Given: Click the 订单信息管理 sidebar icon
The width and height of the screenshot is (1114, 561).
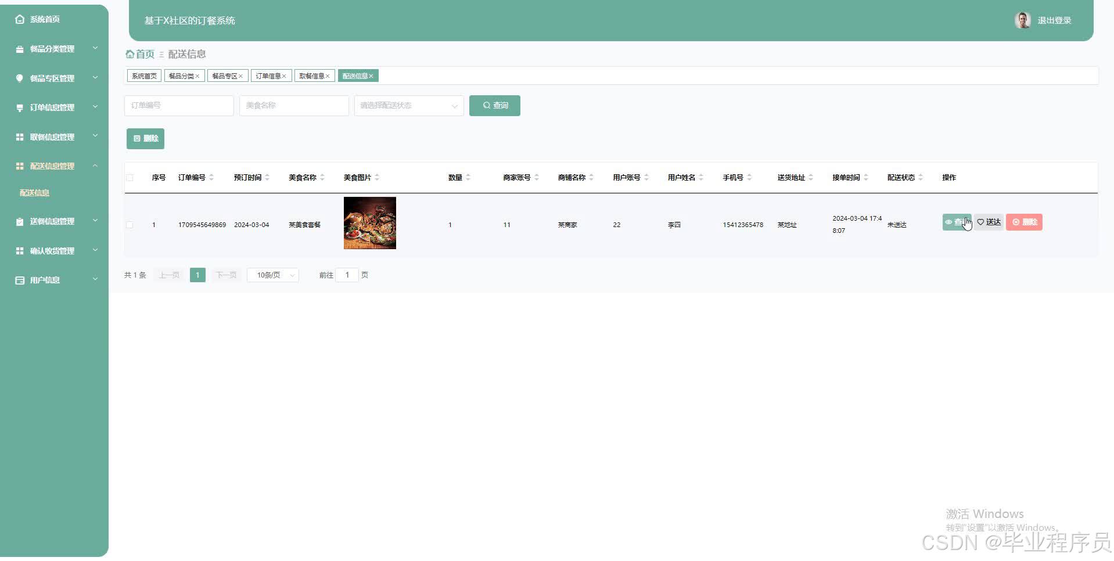Looking at the screenshot, I should point(20,107).
